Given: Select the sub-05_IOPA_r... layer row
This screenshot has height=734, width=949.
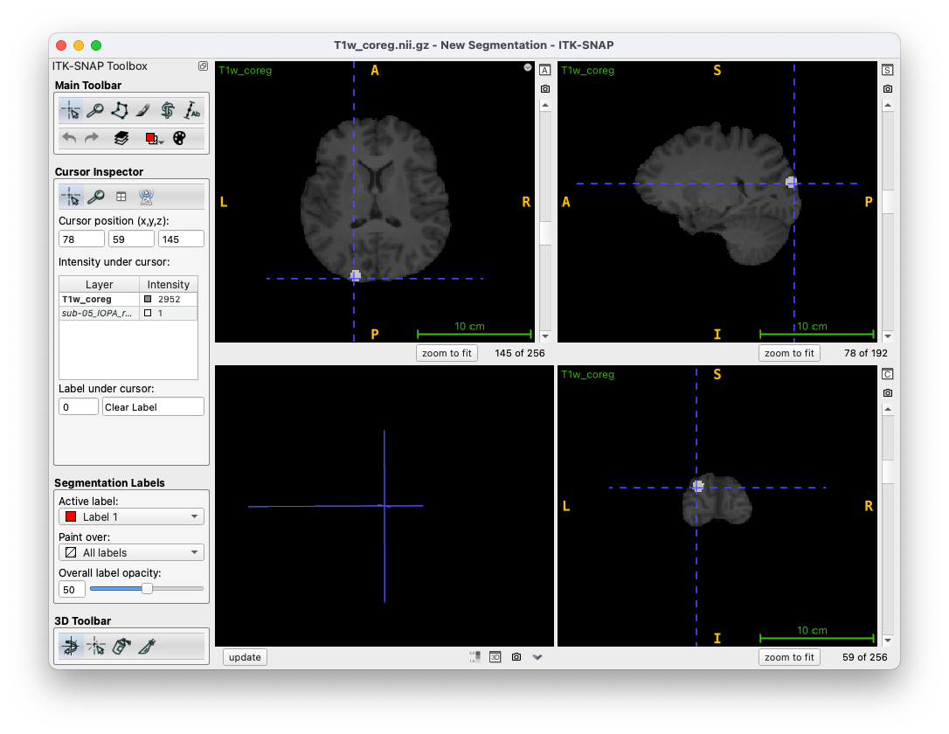Looking at the screenshot, I should [128, 313].
